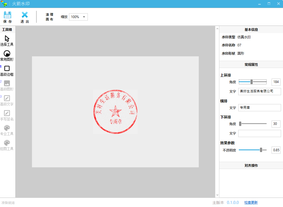Select the Advanced Shape tool (高级图形)
The height and width of the screenshot is (207, 283).
click(x=7, y=86)
